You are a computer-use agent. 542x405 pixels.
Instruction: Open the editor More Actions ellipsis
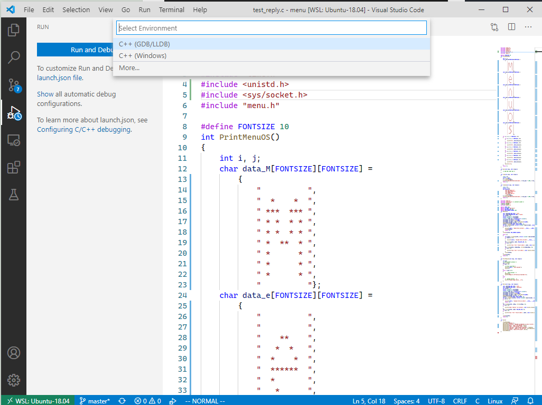pyautogui.click(x=528, y=27)
